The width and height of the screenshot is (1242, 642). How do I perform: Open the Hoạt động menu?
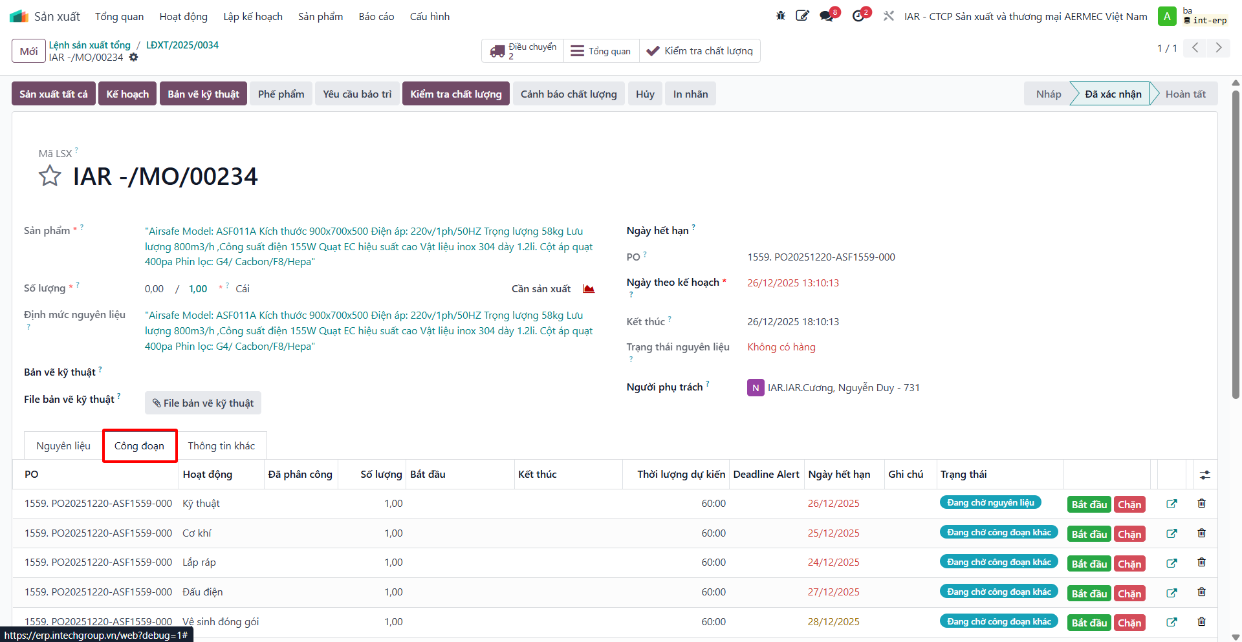pos(183,16)
